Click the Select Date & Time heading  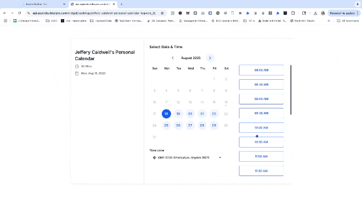[x=166, y=47]
